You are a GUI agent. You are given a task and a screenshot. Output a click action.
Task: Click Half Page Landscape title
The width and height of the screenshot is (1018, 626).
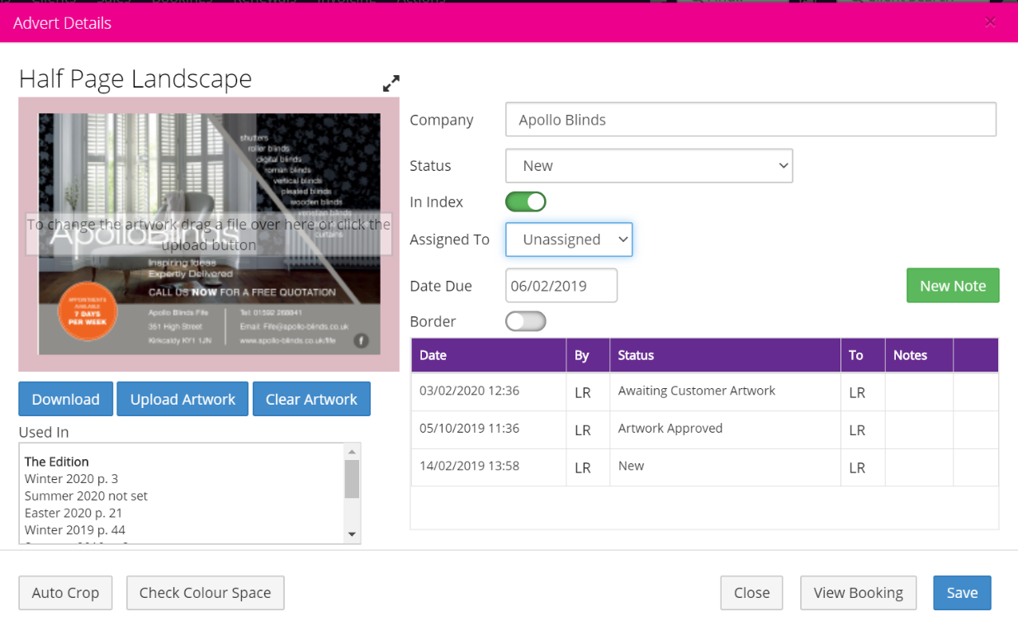tap(135, 79)
